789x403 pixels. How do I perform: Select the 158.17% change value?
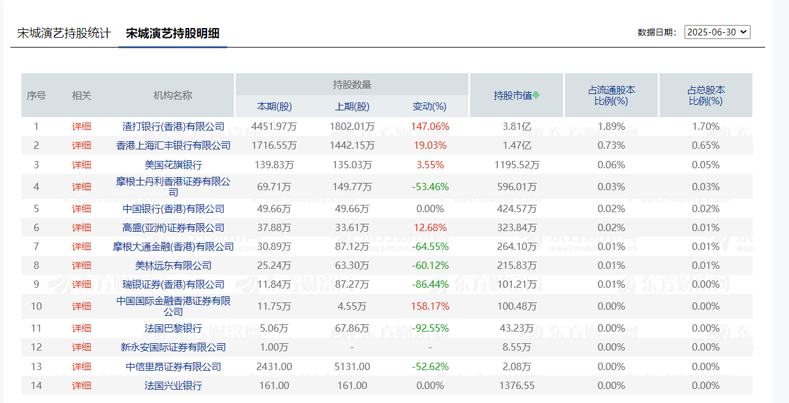click(430, 306)
